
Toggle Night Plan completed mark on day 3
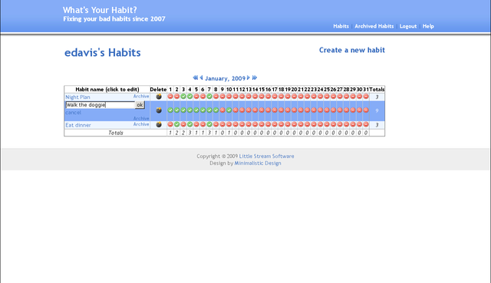pos(183,97)
